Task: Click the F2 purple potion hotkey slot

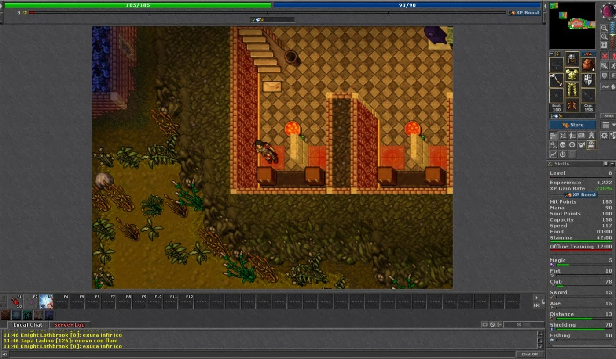Action: click(31, 302)
